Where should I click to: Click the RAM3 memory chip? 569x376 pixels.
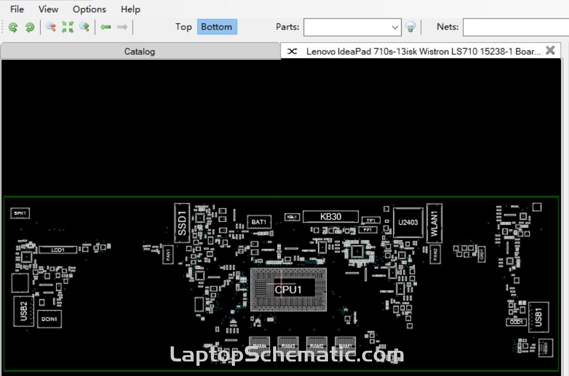(288, 345)
